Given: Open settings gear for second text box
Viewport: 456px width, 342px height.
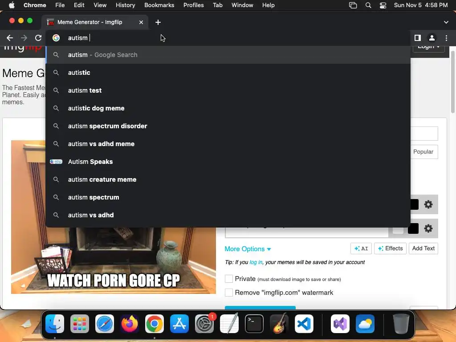Looking at the screenshot, I should pyautogui.click(x=428, y=228).
